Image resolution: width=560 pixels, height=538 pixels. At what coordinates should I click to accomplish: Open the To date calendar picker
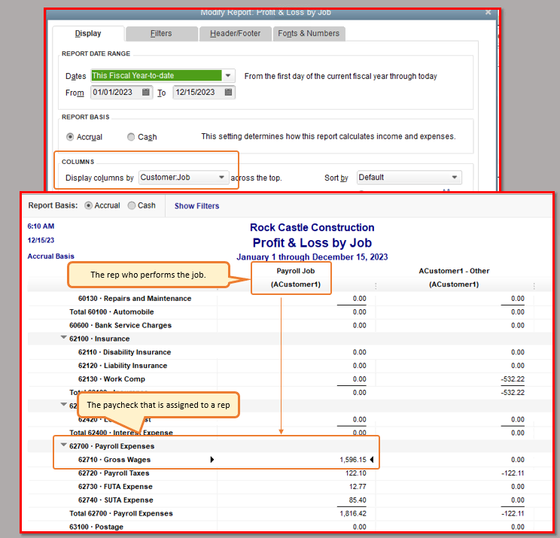pos(228,92)
